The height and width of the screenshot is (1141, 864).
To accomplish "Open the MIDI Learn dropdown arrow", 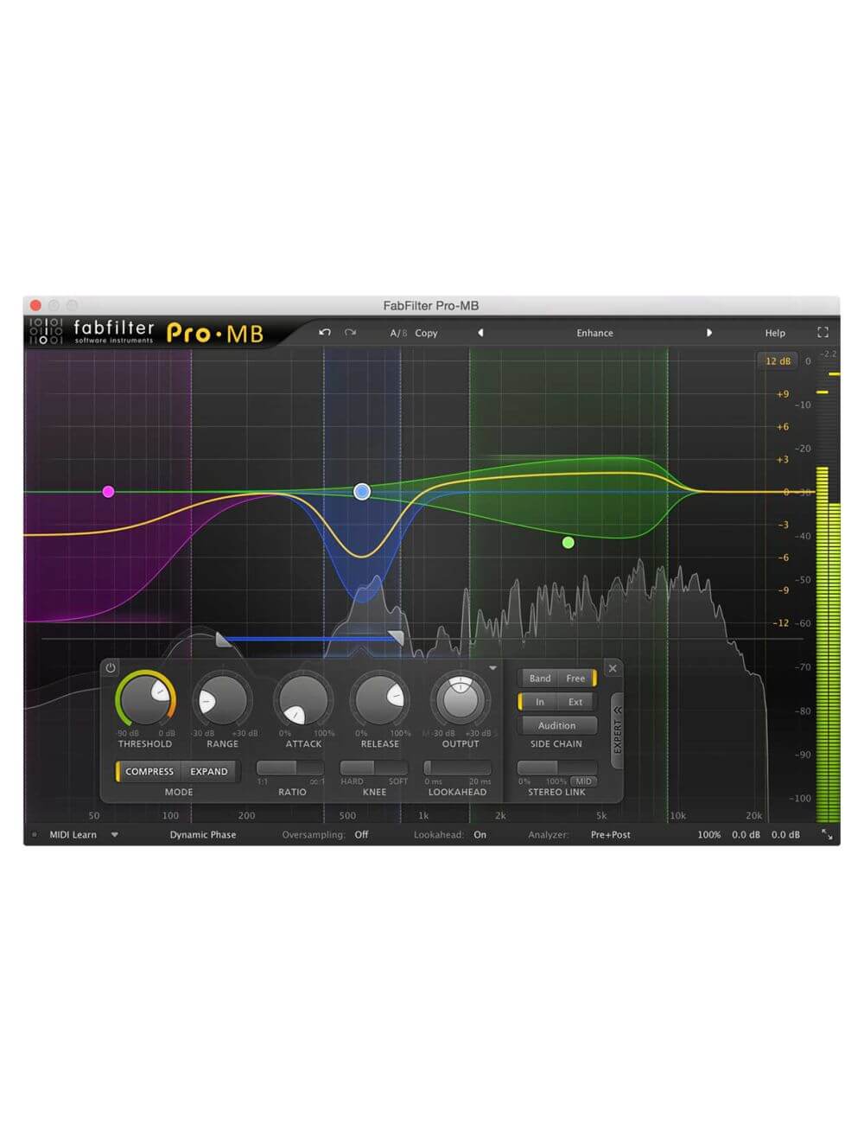I will [114, 835].
